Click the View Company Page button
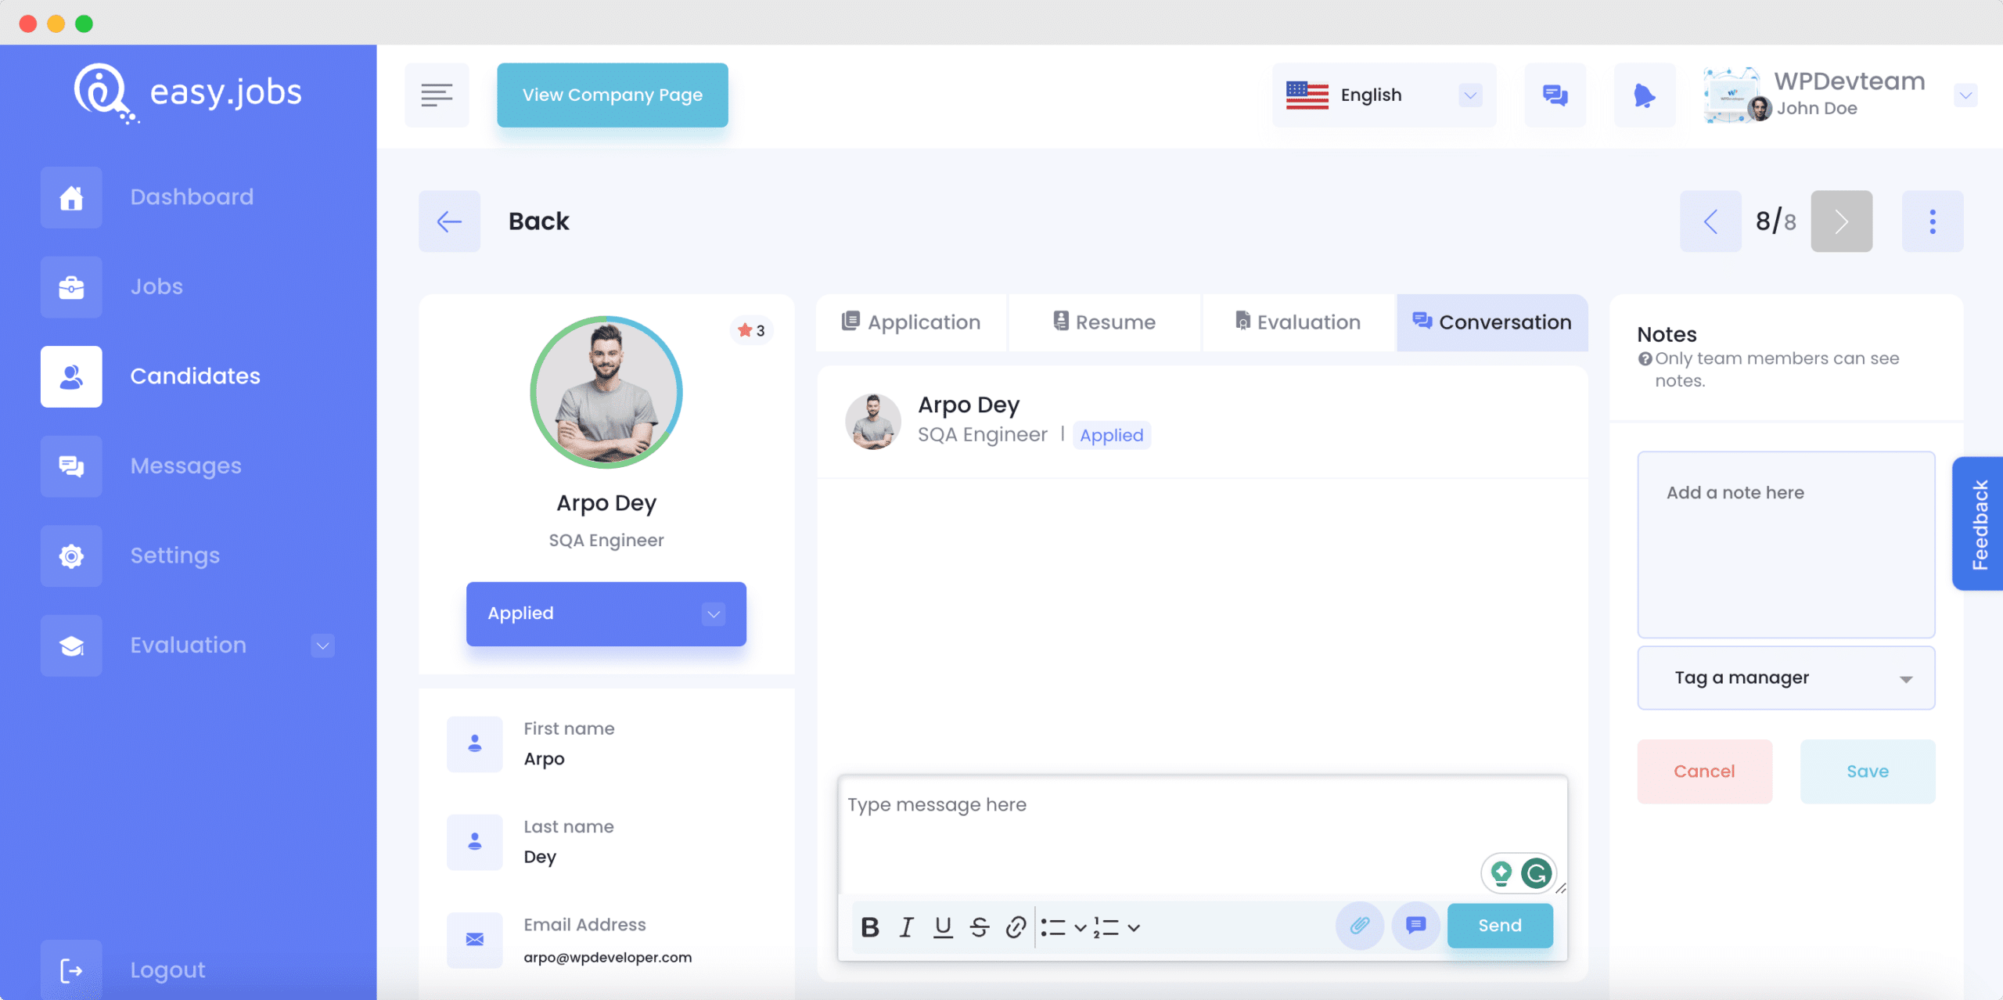2003x1000 pixels. (x=613, y=95)
